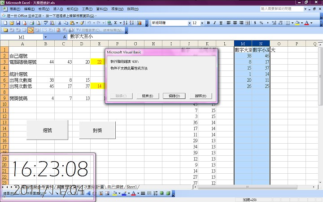Toggle Italic formatting
This screenshot has height=202, width=323.
point(214,23)
